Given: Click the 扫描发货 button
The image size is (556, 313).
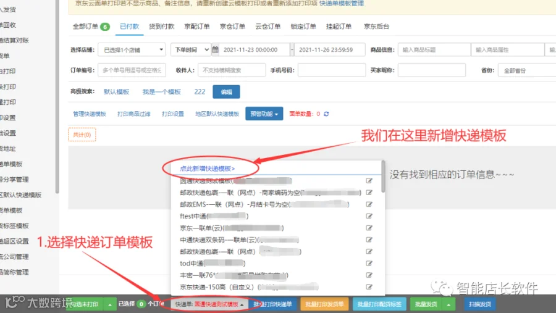Looking at the screenshot, I should [x=480, y=304].
